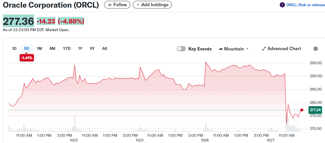Expand the Mountain chart type dropdown chevron
This screenshot has height=143, width=325.
pos(247,49)
